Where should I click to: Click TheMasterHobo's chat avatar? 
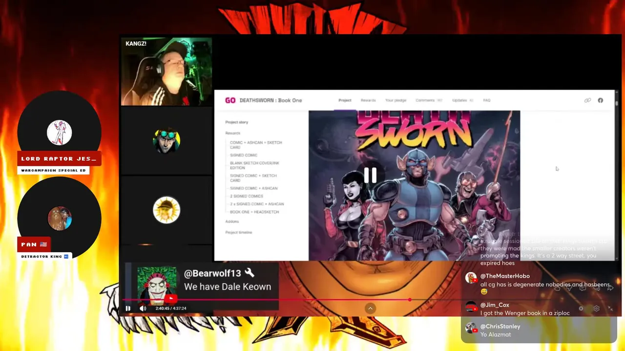[x=471, y=278]
